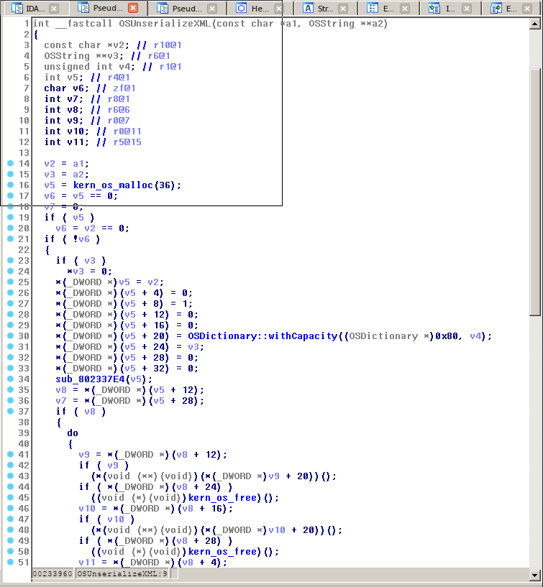This screenshot has width=543, height=587.
Task: Toggle breakpoint dot on line 45
Action: 11,497
